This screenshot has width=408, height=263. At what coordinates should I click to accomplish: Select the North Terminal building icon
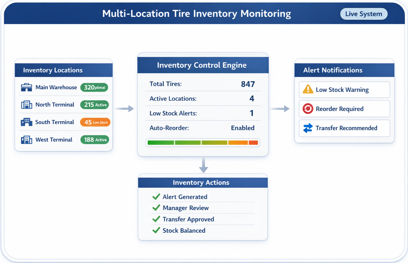[26, 104]
